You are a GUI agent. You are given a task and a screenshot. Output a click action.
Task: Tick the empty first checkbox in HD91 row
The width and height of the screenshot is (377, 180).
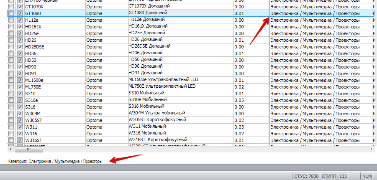11,74
